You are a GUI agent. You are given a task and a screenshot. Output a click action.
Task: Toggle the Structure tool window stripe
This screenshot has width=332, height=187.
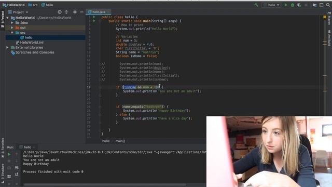(3, 173)
